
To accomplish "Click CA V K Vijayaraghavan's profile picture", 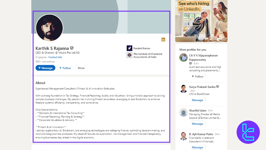I will coord(183,57).
